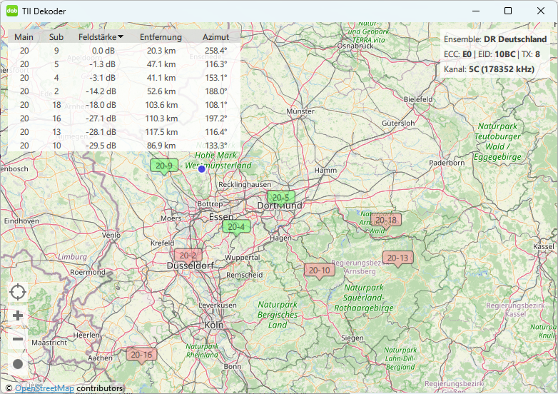Select the 20-10 transmitter marker
Screen dimensions: 558x394
point(318,270)
